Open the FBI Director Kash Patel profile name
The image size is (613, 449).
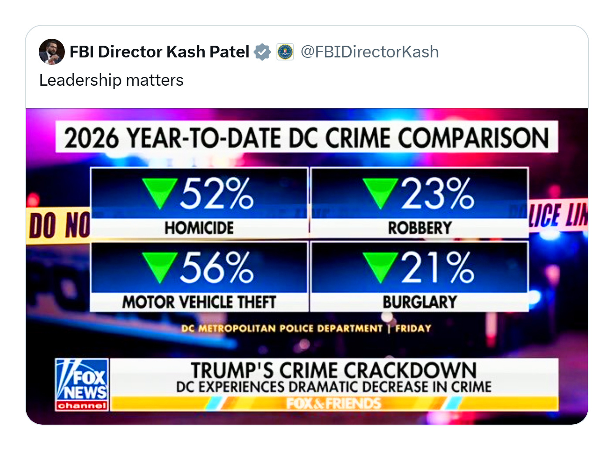point(159,52)
